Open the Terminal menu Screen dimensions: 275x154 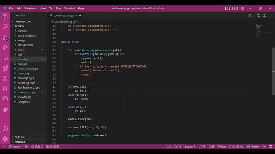(x=69, y=9)
